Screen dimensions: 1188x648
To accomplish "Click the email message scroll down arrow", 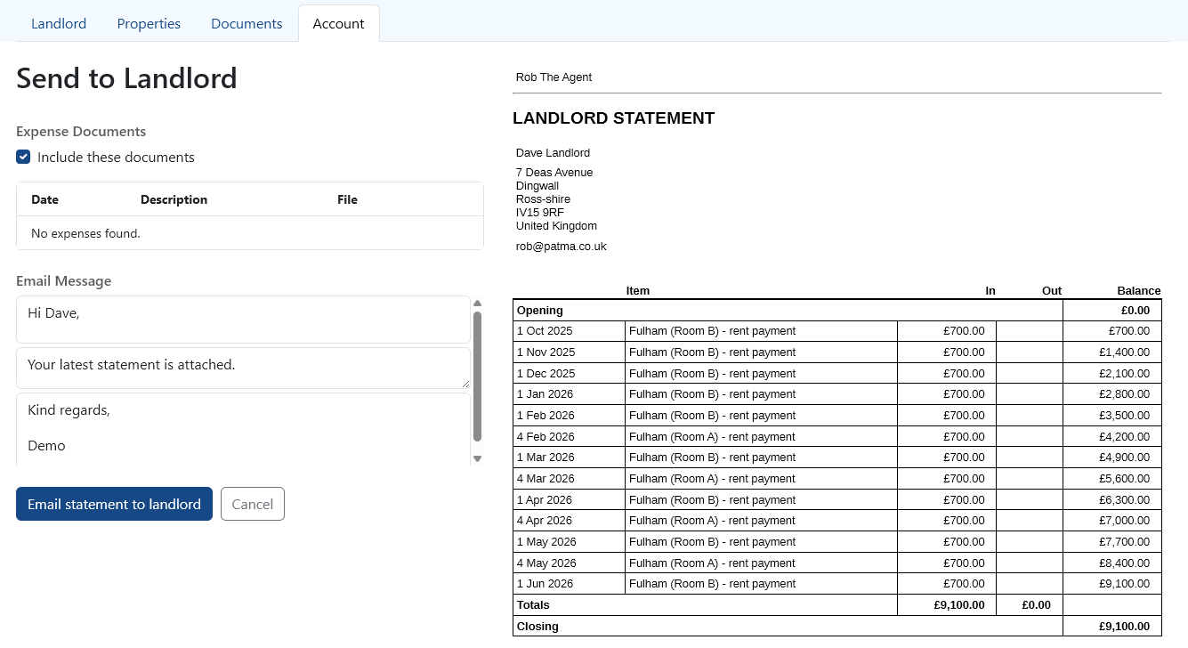I will 477,459.
